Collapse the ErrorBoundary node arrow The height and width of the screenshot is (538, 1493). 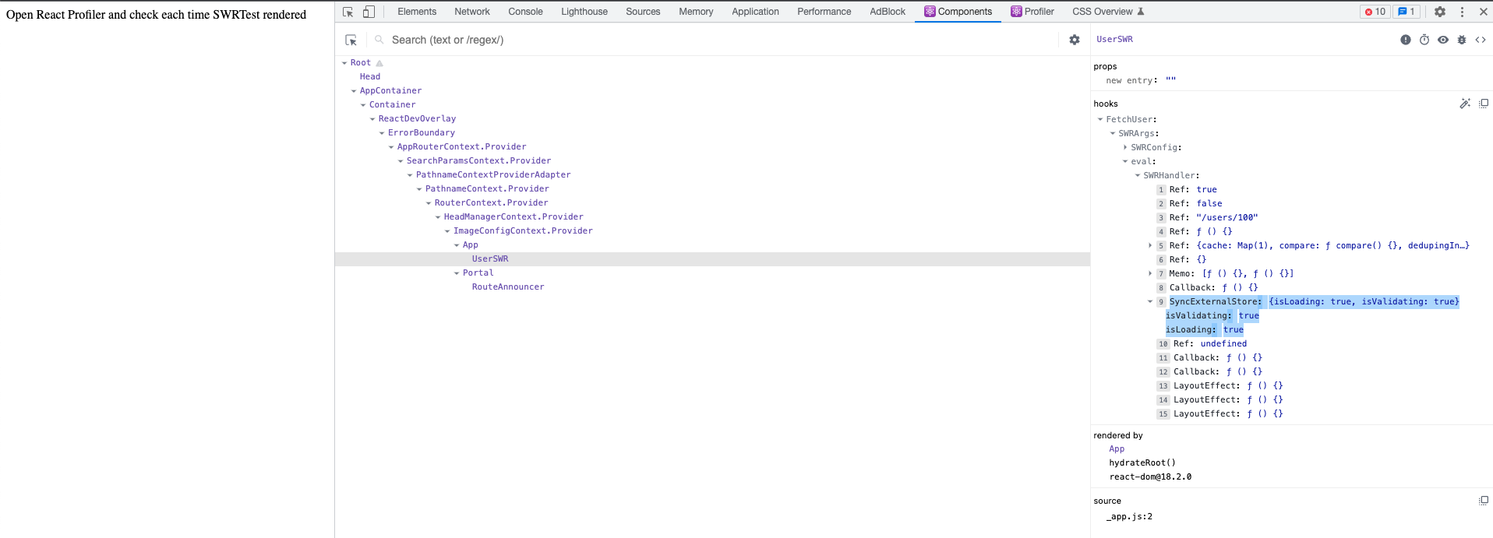(382, 133)
